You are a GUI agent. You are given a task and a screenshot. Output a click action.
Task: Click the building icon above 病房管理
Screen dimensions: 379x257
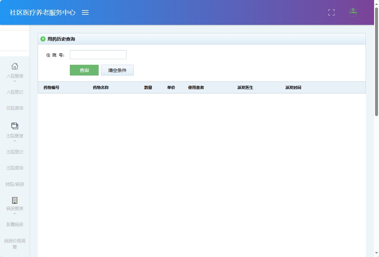point(15,200)
